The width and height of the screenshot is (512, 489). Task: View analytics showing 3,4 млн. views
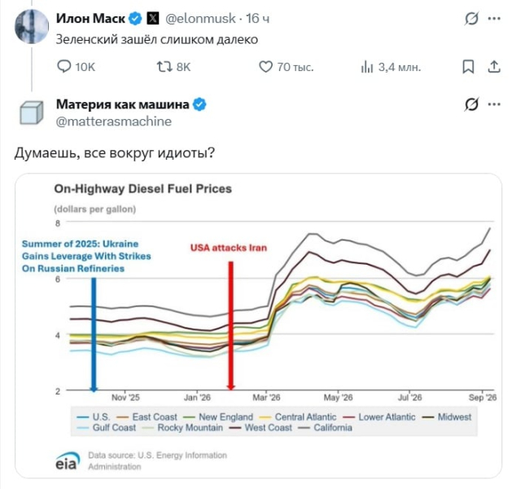coord(391,67)
